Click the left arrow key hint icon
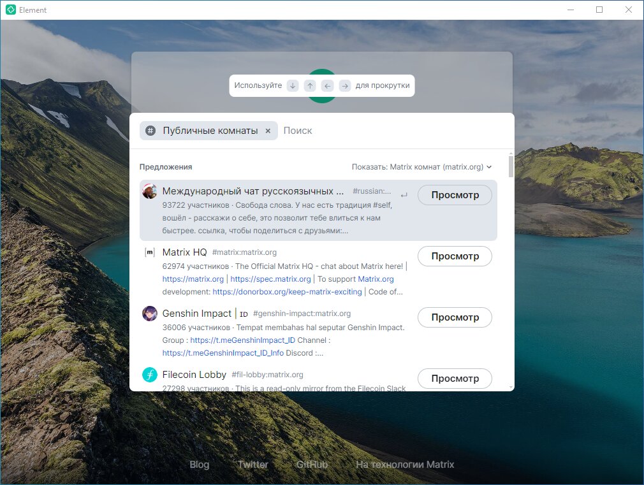Image resolution: width=644 pixels, height=485 pixels. pyautogui.click(x=327, y=86)
